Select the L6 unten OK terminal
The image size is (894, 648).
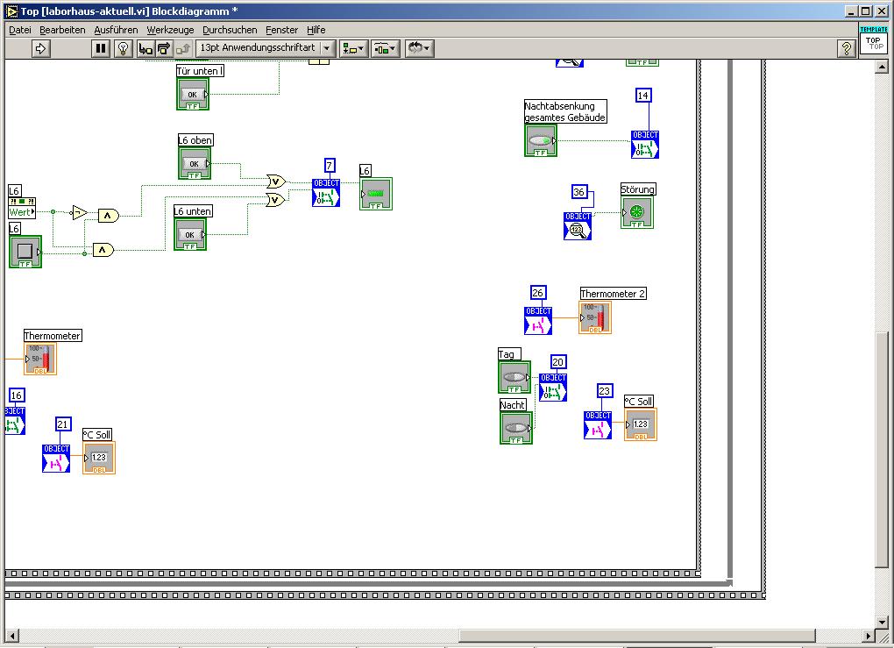pos(190,234)
